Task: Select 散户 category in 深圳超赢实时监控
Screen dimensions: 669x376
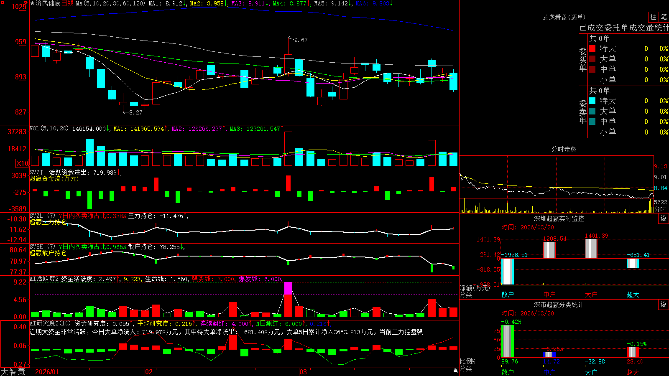Action: 508,295
